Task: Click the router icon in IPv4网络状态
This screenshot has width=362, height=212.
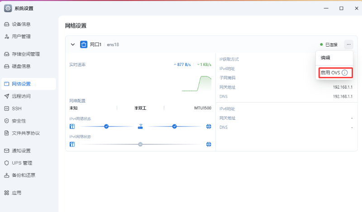Action: [140, 127]
